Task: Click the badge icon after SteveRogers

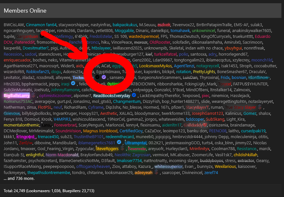Action: tap(122, 149)
